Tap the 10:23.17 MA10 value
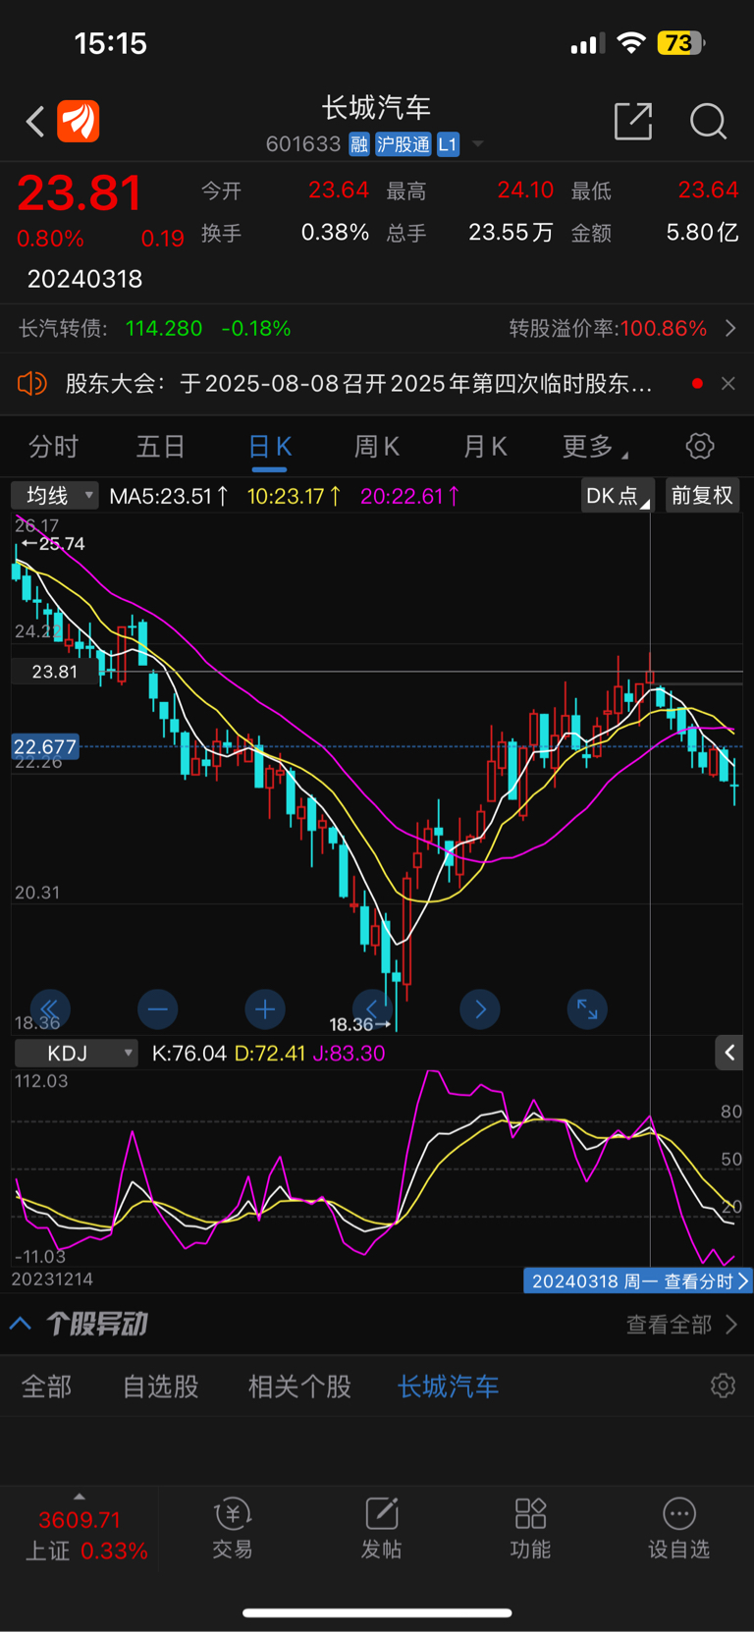754x1632 pixels. click(x=295, y=496)
